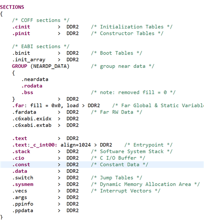Click the 'removed fill = 0' comment
Viewport: 204px width, 220px height.
(134, 93)
